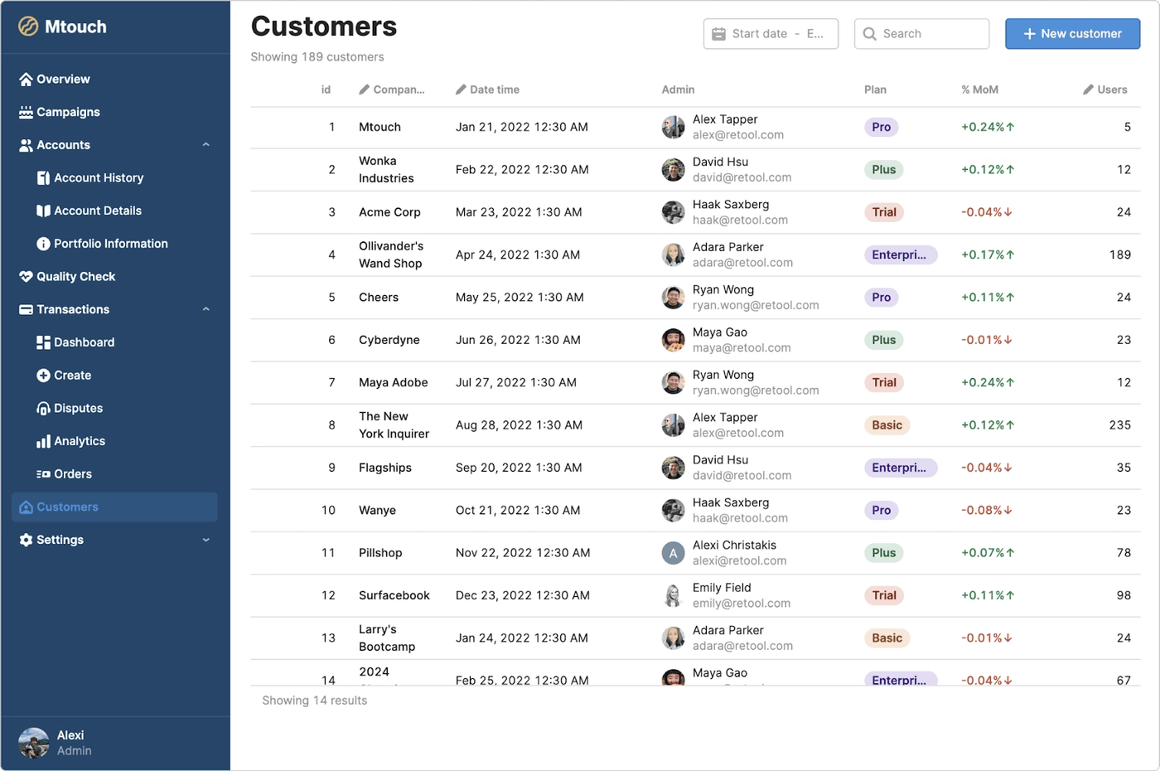Open Analytics via the bar chart icon
The height and width of the screenshot is (771, 1160).
(x=43, y=441)
